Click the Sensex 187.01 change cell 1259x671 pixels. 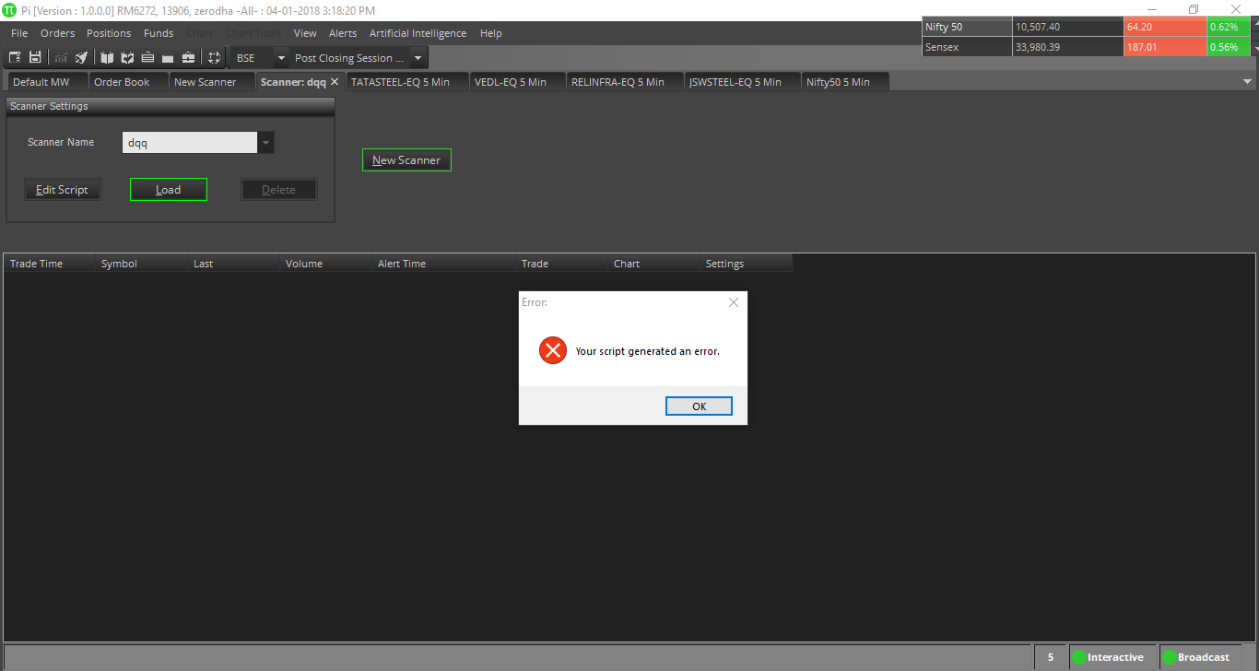point(1165,47)
